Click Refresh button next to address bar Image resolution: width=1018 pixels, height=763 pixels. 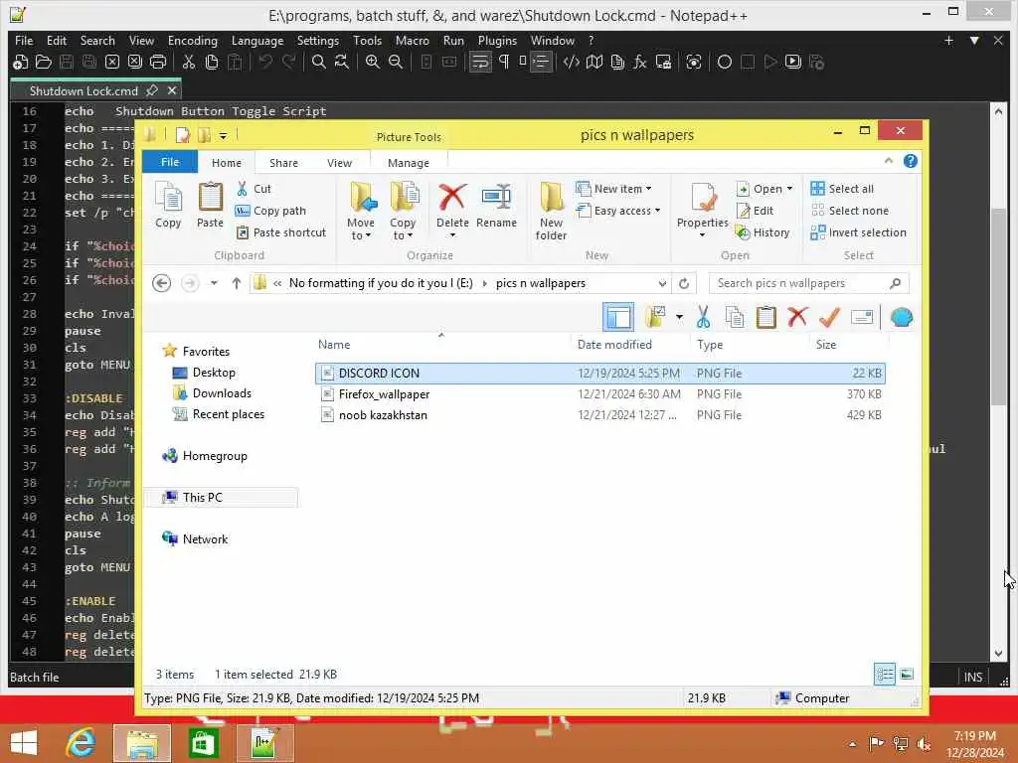pos(684,283)
